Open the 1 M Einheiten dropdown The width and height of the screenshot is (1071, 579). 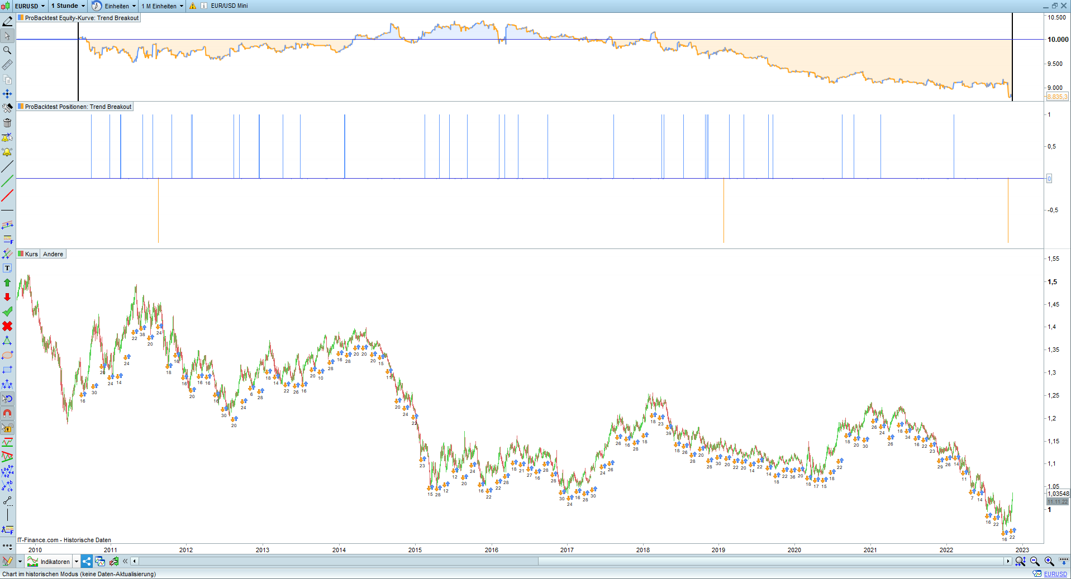point(162,6)
